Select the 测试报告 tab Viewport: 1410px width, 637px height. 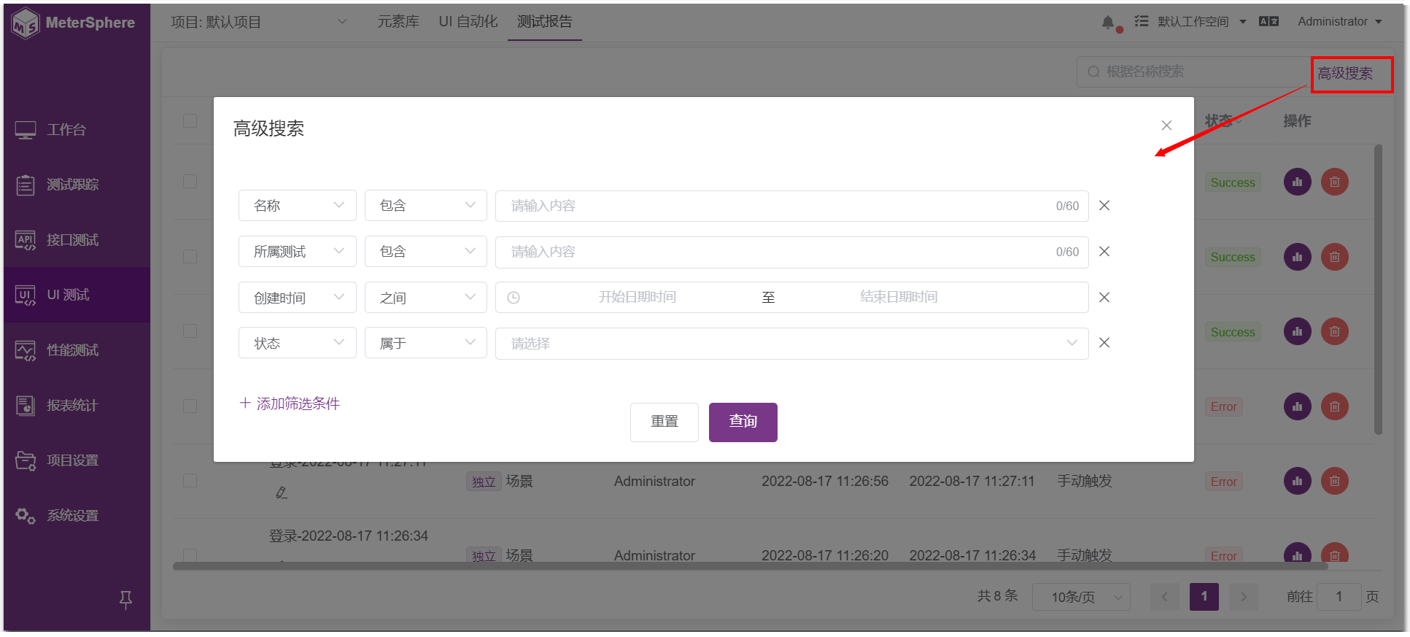[x=545, y=22]
